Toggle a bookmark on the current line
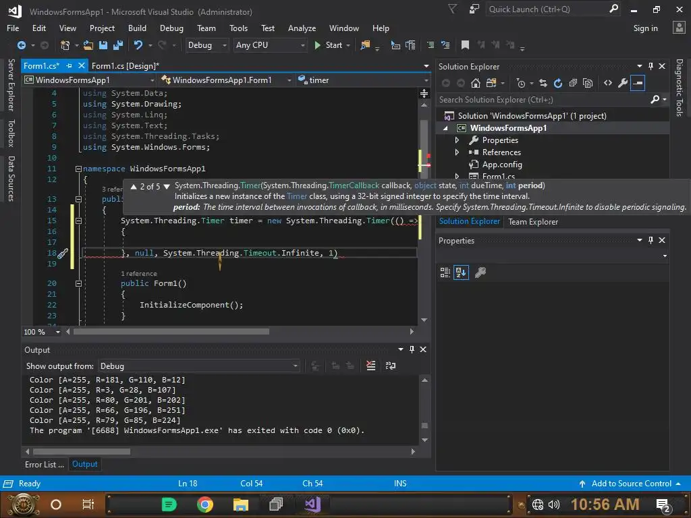Screen dimensions: 691x518 tap(465, 45)
